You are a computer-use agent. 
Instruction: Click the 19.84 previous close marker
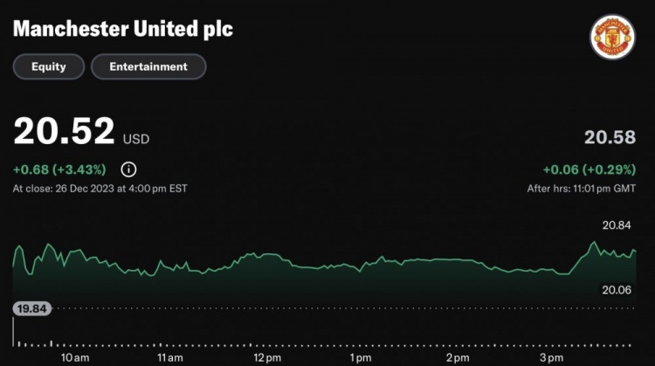32,308
